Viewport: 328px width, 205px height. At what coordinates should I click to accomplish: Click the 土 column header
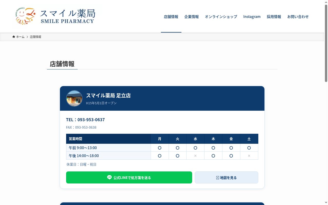click(x=249, y=139)
